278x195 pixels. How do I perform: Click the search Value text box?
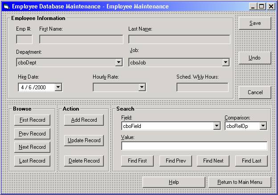194,146
